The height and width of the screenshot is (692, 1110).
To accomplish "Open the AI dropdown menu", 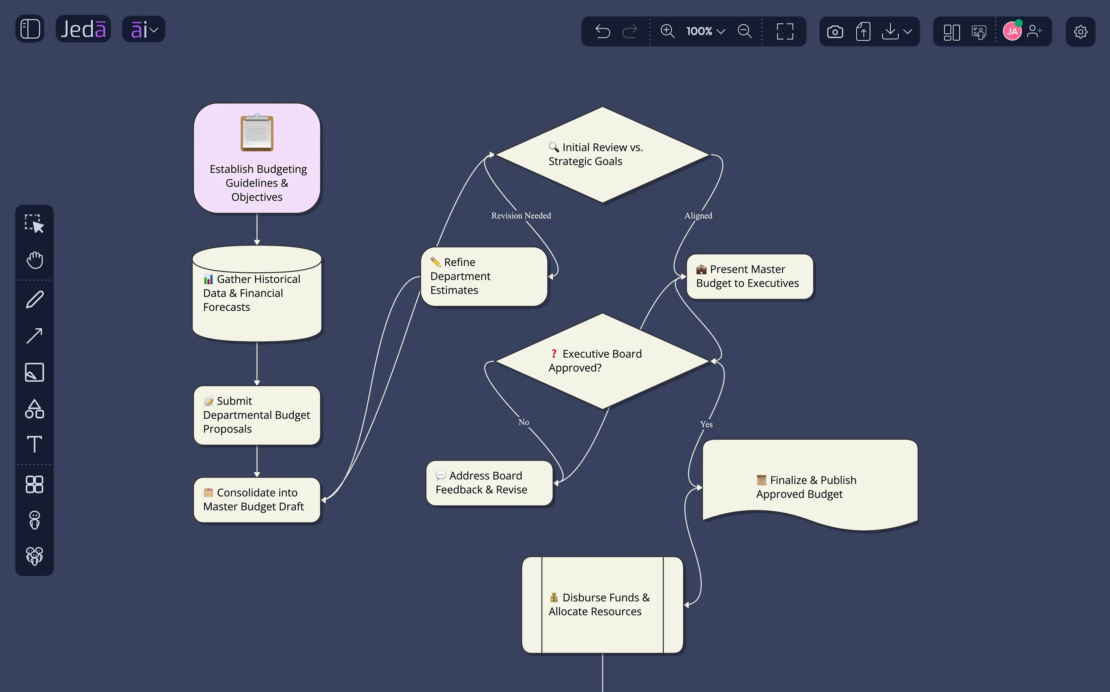I will click(x=144, y=30).
